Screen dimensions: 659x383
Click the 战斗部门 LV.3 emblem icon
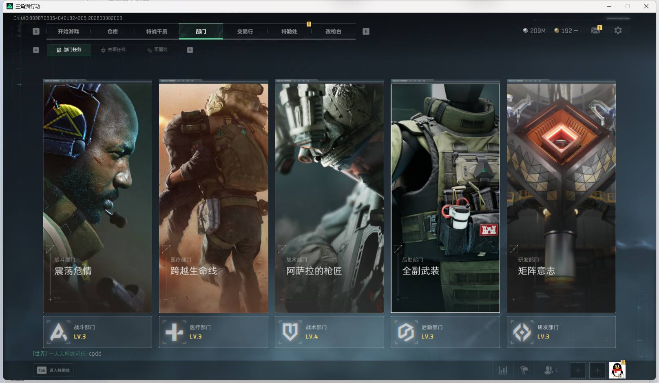(x=58, y=332)
